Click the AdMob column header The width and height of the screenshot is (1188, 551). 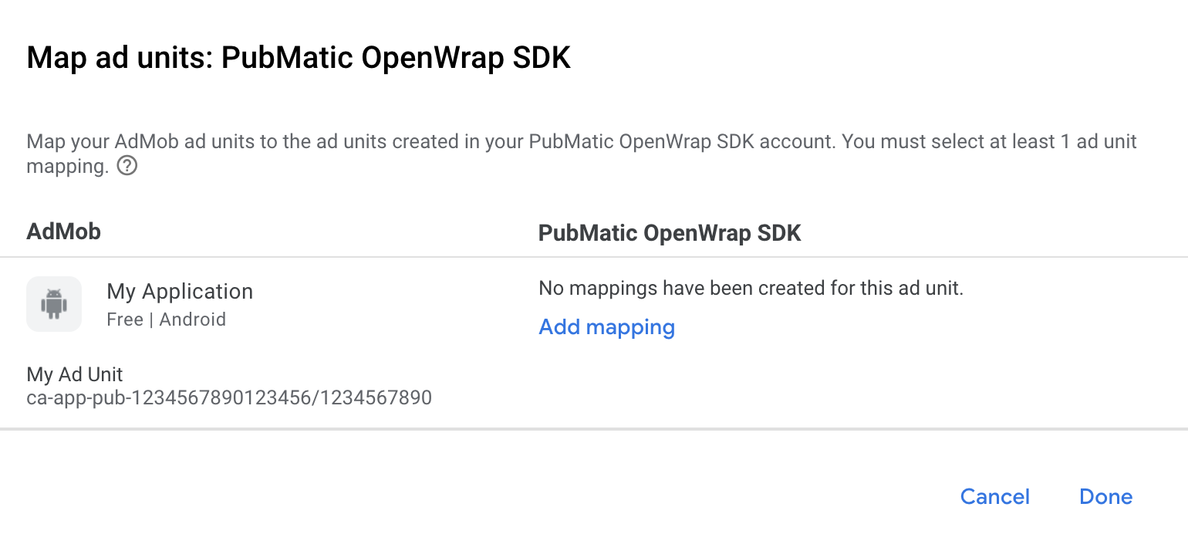[64, 232]
